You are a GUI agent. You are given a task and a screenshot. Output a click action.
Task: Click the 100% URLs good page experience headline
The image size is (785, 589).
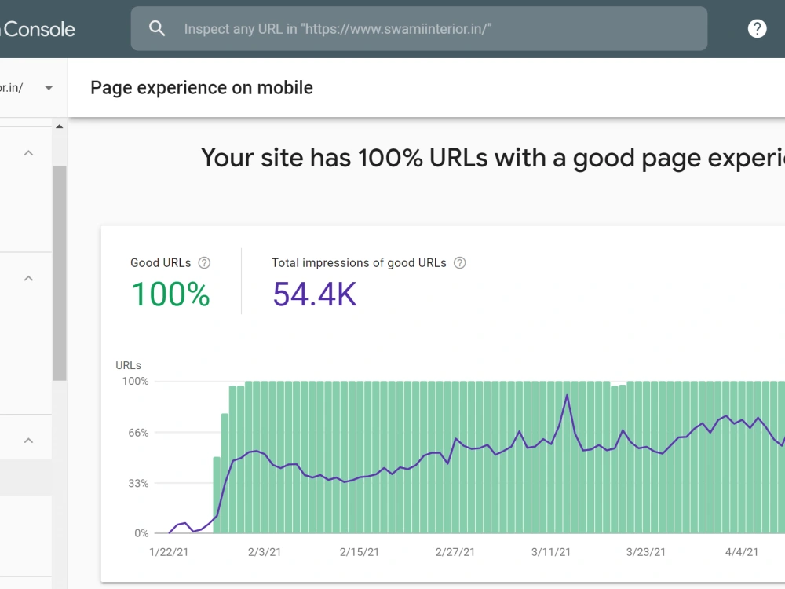click(x=493, y=159)
